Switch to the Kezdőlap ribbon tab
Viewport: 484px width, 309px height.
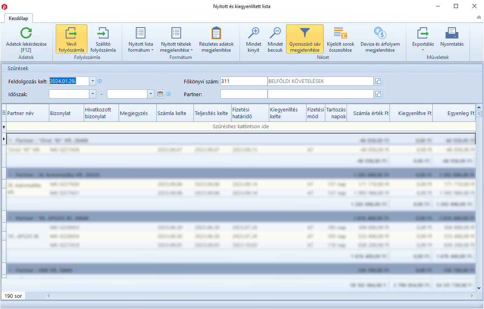pos(18,18)
